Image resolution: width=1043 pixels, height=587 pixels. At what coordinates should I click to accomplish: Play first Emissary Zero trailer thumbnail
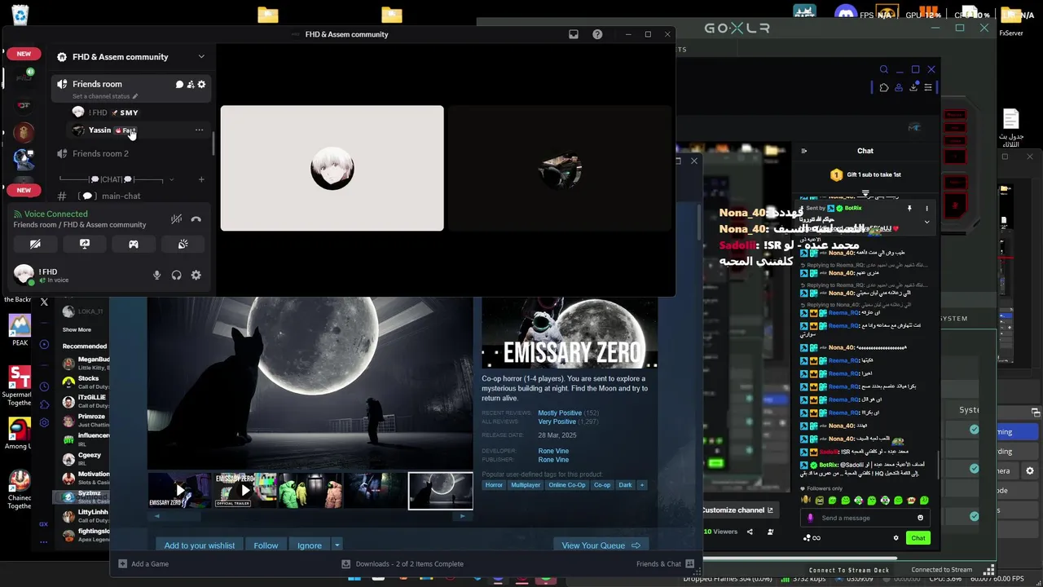[179, 491]
